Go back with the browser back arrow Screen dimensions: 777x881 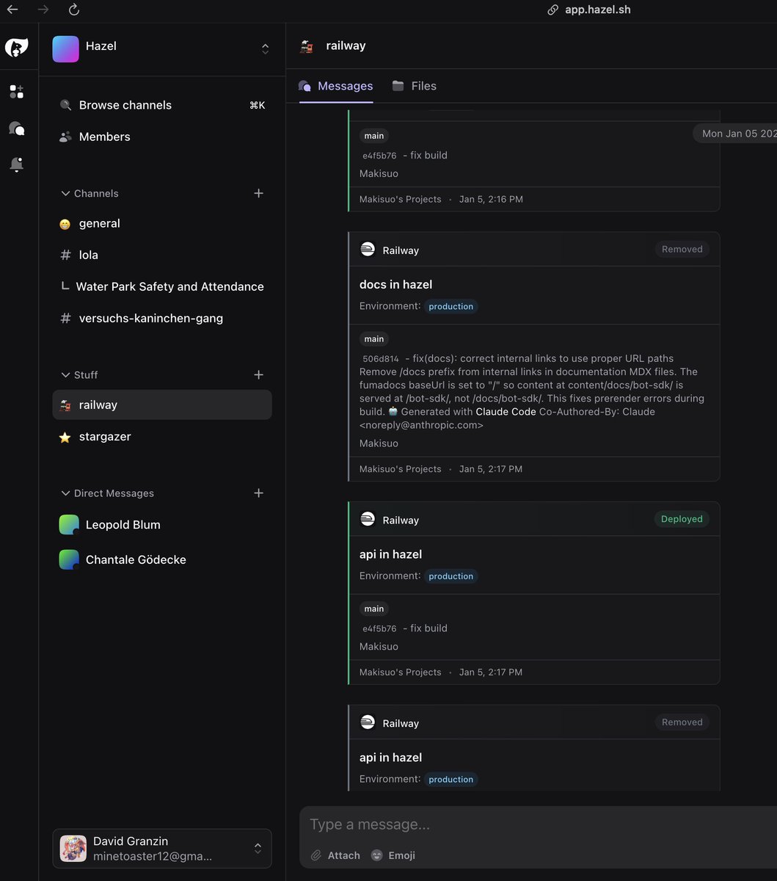point(12,10)
